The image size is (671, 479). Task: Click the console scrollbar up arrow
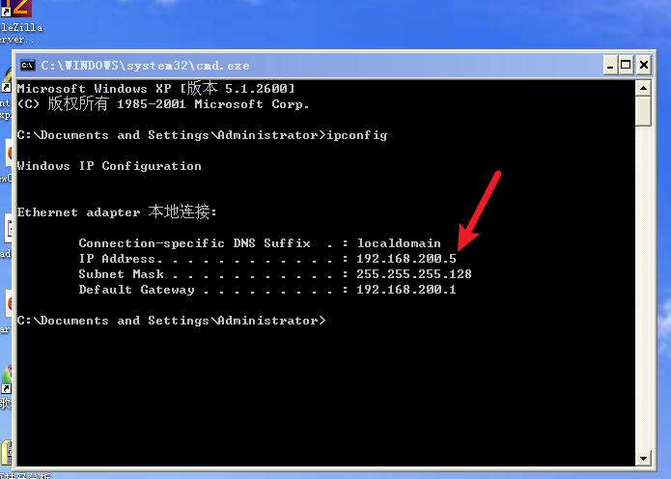(x=643, y=88)
